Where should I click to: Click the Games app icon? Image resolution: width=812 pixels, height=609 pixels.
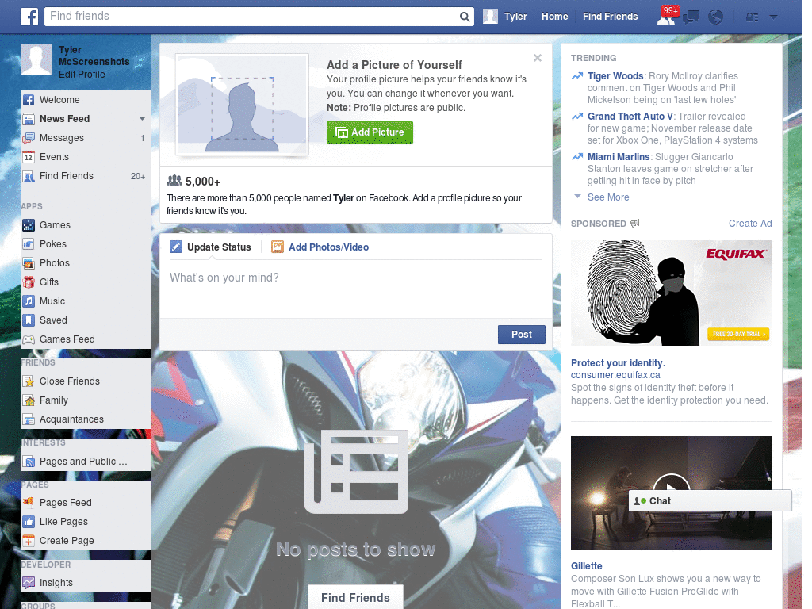pos(29,225)
